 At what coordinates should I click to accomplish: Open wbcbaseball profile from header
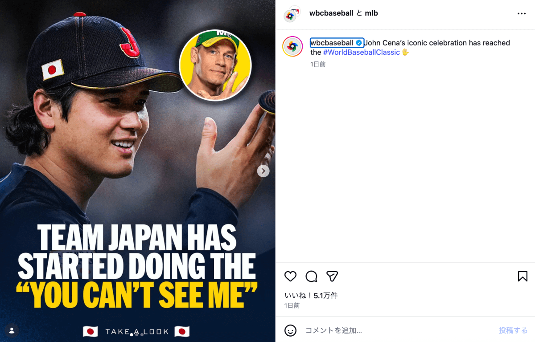pos(331,13)
